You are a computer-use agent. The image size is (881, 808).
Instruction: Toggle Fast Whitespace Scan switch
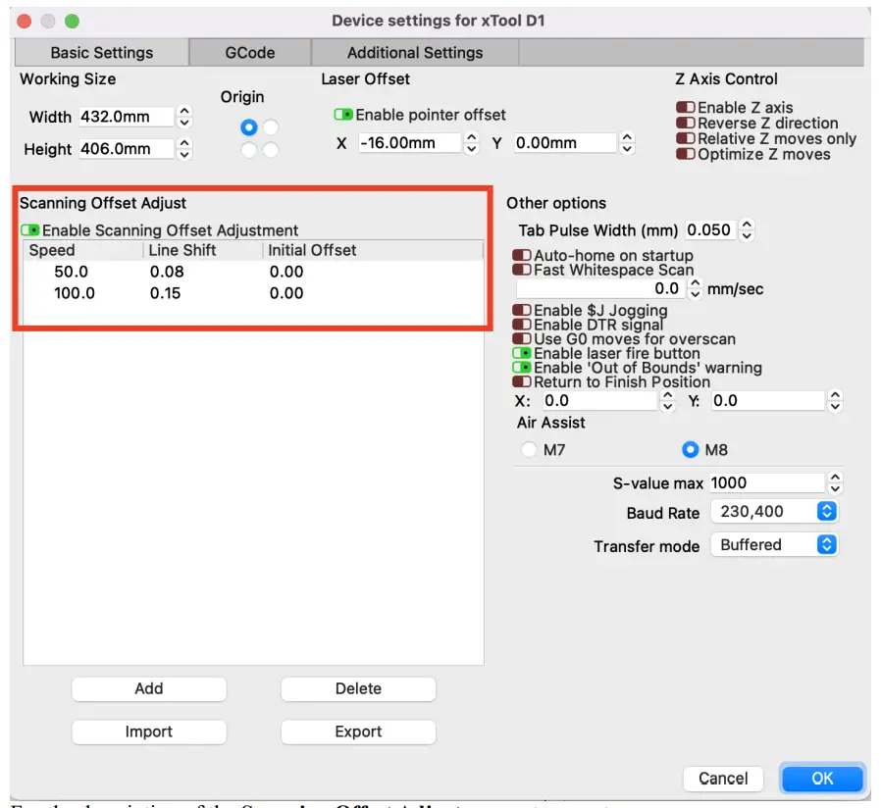click(x=522, y=270)
